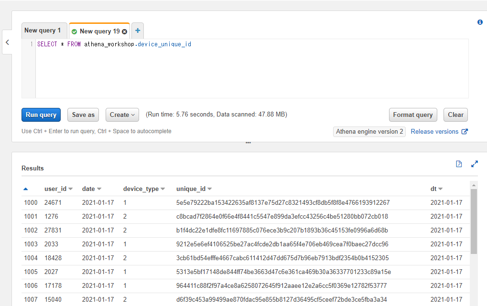Open user_id column sort dropdown
This screenshot has height=306, width=487.
tap(71, 189)
